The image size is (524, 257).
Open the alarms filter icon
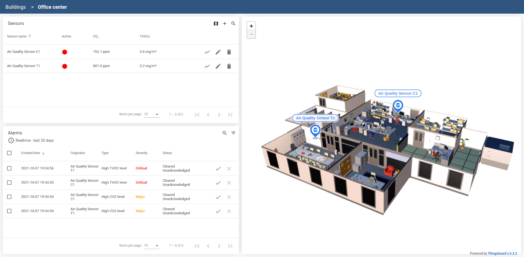point(233,133)
